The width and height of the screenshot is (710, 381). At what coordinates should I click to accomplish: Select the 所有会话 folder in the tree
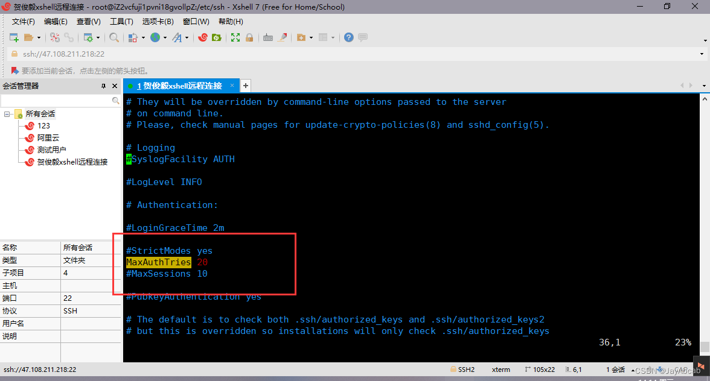[40, 114]
